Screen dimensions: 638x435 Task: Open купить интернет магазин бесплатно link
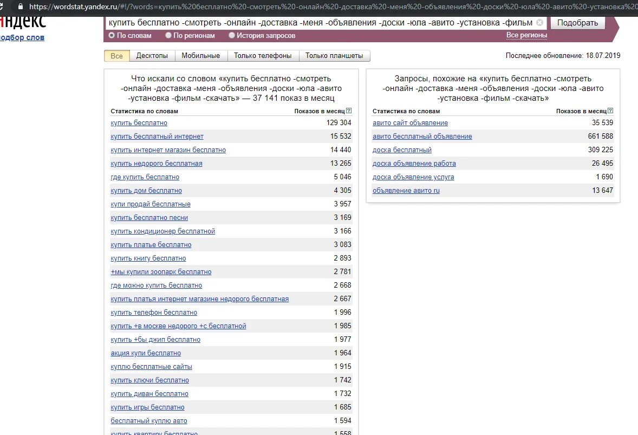pos(168,150)
